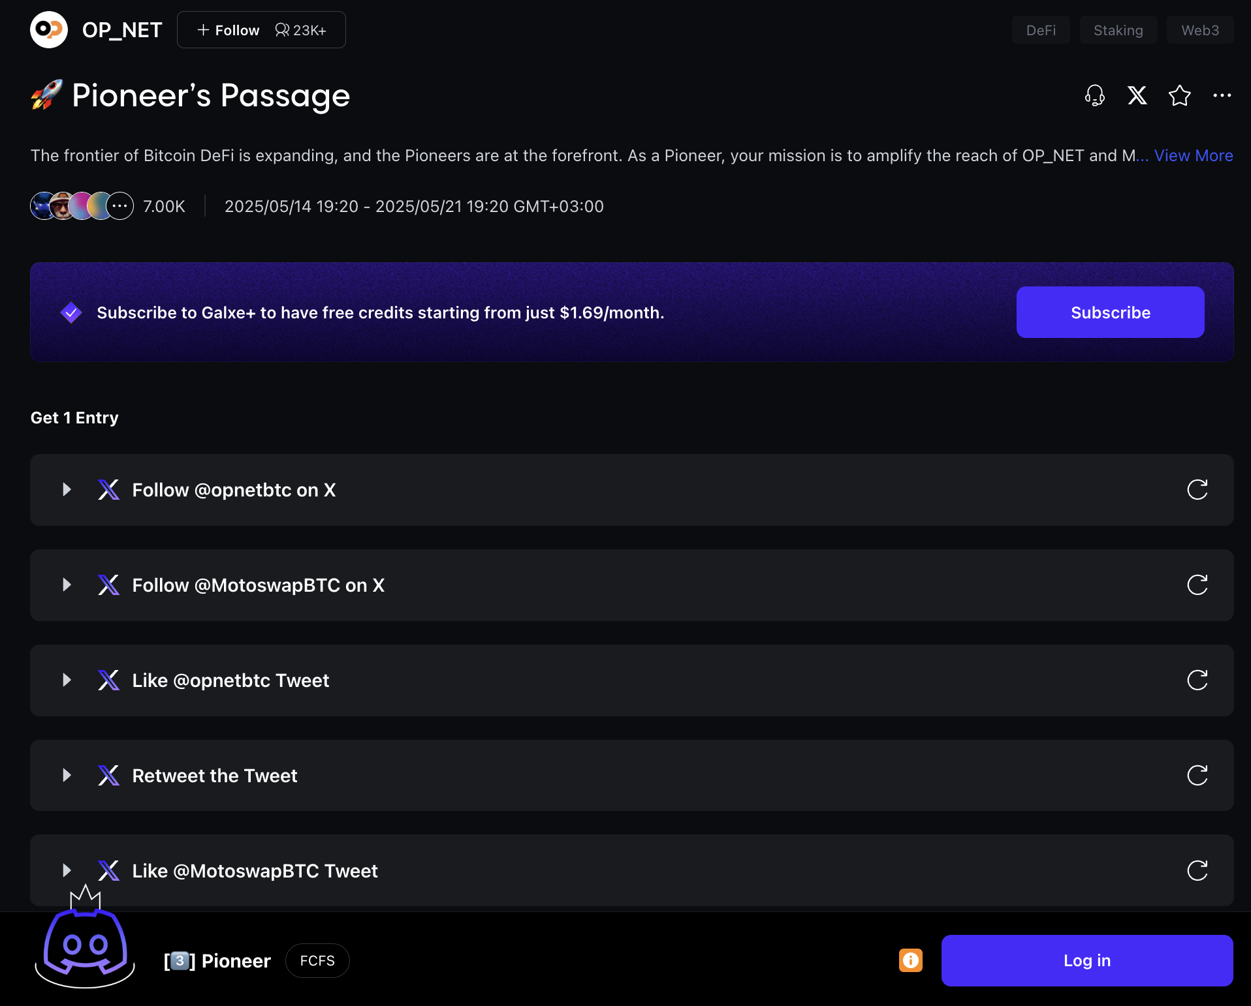Refresh the Follow @MotoswapBTC task status
Viewport: 1251px width, 1006px height.
(1197, 585)
